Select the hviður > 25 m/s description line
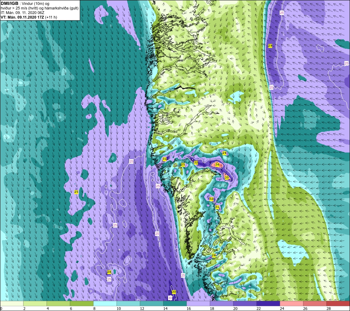Image resolution: width=350 pixels, height=311 pixels. pos(40,8)
